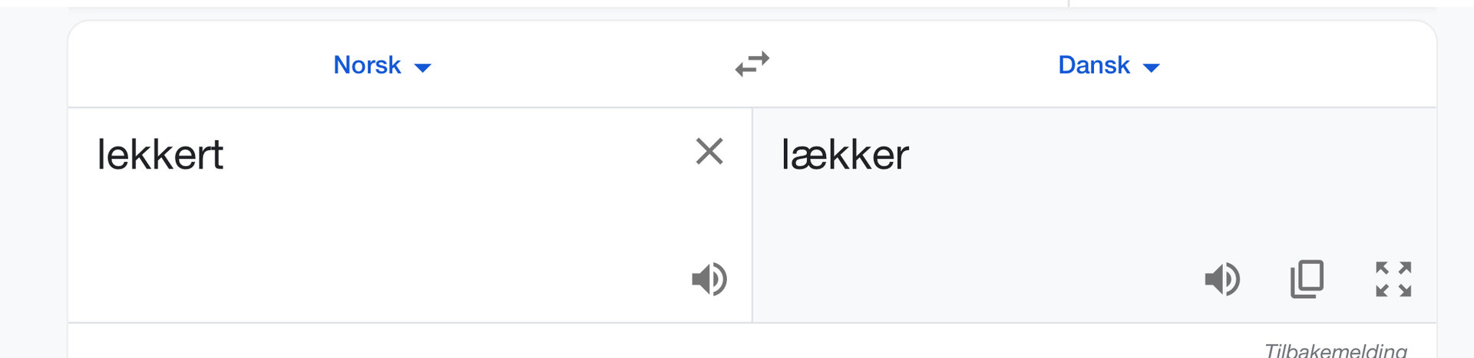
Task: Swap the Norsk and Dansk languages
Action: (752, 64)
